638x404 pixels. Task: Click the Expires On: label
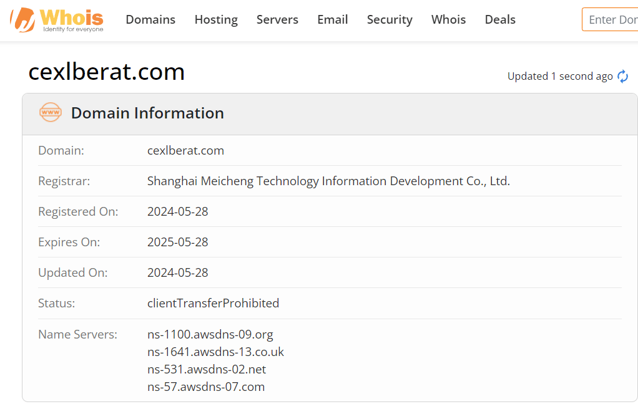[x=69, y=243]
